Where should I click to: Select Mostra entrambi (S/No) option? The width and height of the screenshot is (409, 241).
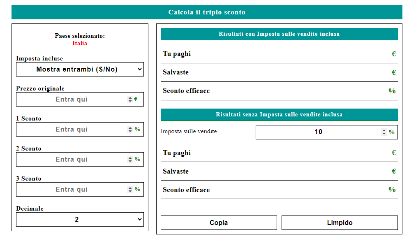80,69
